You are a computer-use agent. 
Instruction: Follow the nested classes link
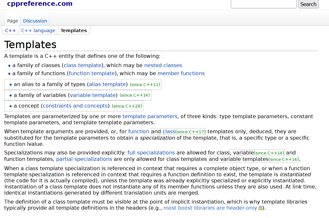pos(163,65)
